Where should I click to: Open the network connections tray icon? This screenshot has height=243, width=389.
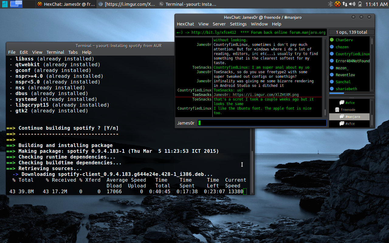coord(345,4)
